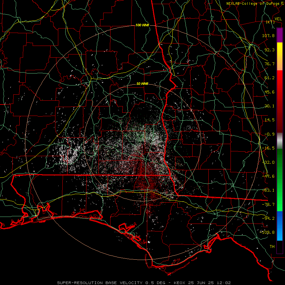Viewport: 285px width, 285px height.
Task: Click the [KT] units label
Action: click(270, 22)
